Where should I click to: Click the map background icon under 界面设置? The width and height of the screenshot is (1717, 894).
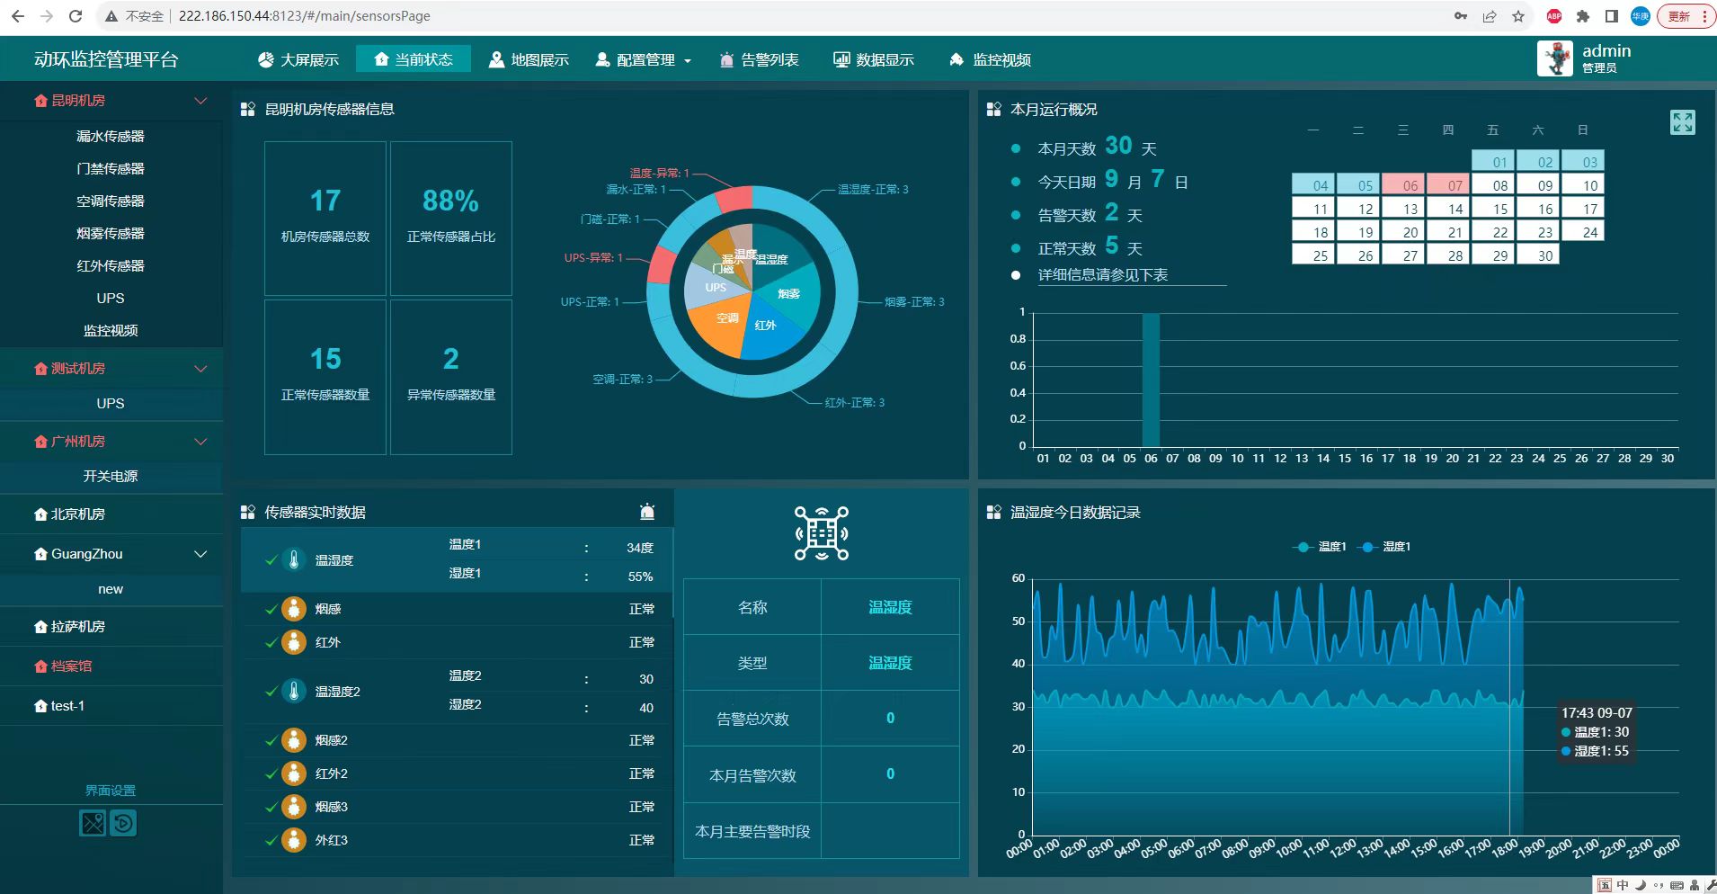pyautogui.click(x=93, y=823)
